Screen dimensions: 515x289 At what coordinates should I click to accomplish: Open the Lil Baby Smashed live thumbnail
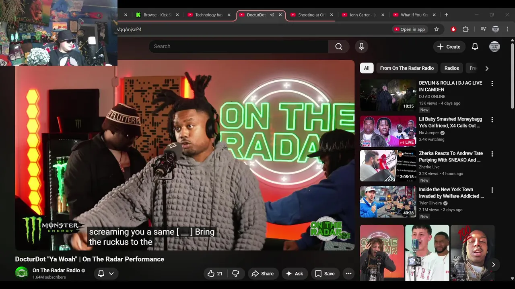point(388,131)
